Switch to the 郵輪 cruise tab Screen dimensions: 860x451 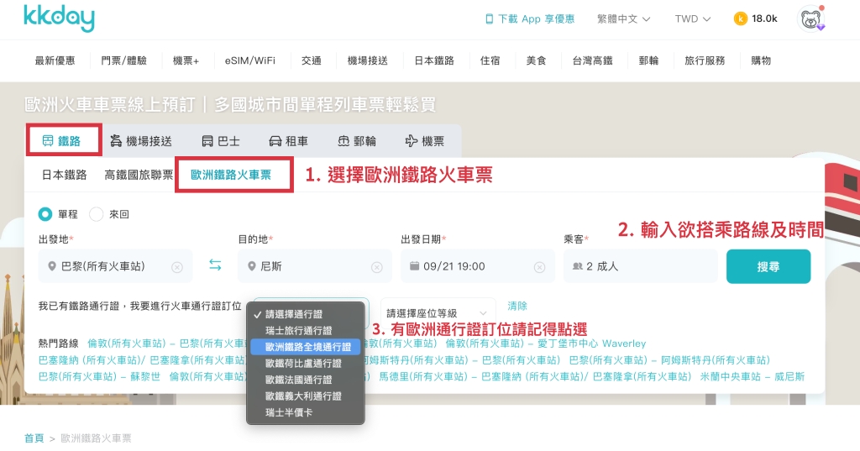(357, 142)
